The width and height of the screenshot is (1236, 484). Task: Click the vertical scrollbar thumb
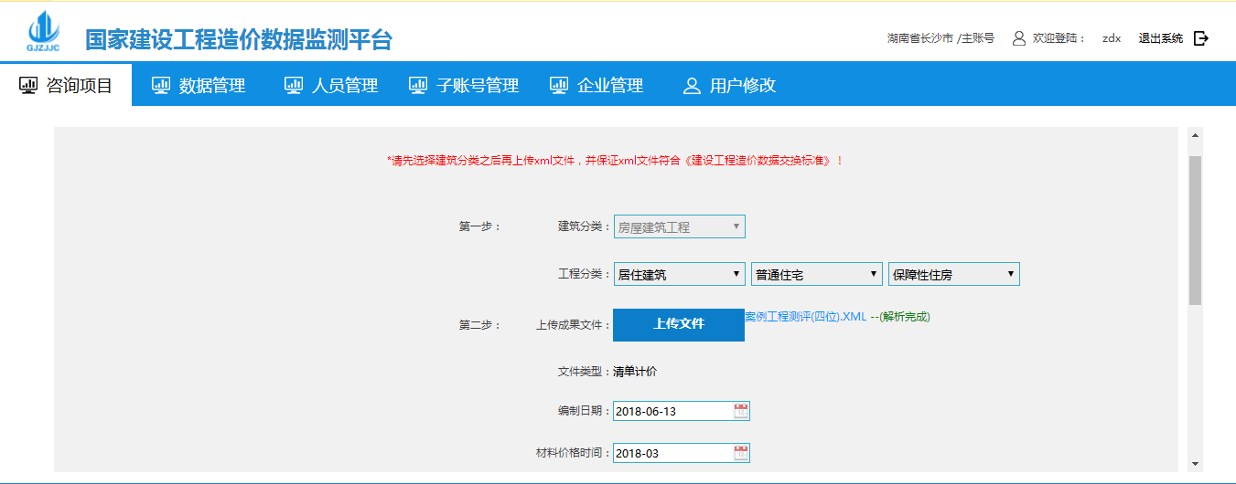tap(1195, 228)
